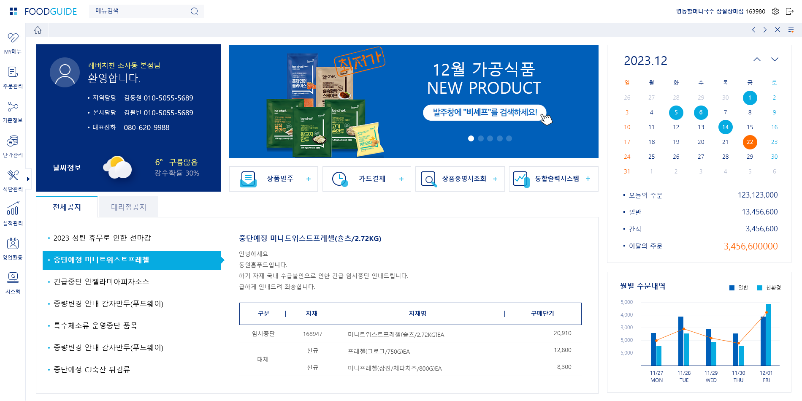Add 카드결제 with its plus button

[x=401, y=179]
